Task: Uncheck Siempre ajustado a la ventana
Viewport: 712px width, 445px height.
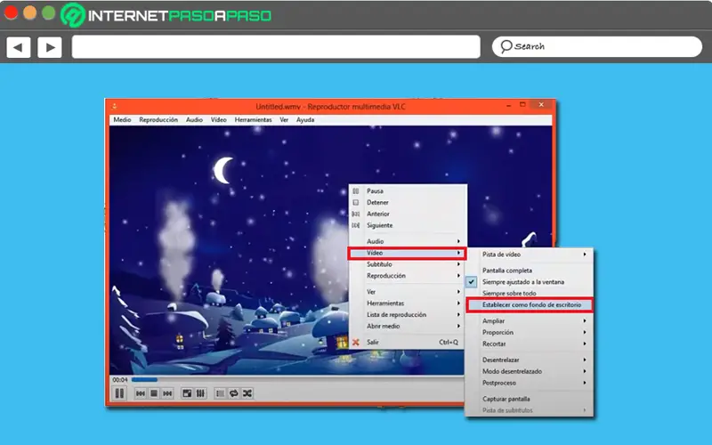Action: coord(529,282)
